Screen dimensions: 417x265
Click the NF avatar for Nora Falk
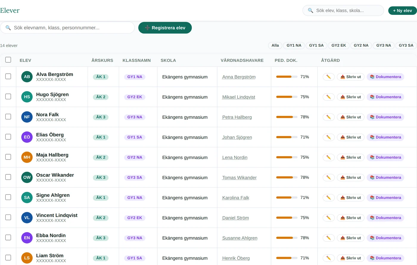pos(27,117)
